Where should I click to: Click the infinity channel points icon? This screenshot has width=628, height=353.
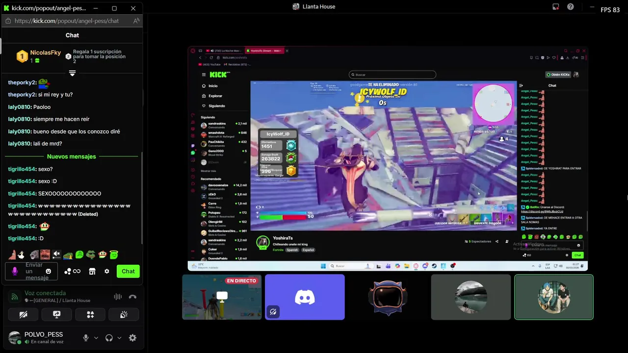(77, 271)
